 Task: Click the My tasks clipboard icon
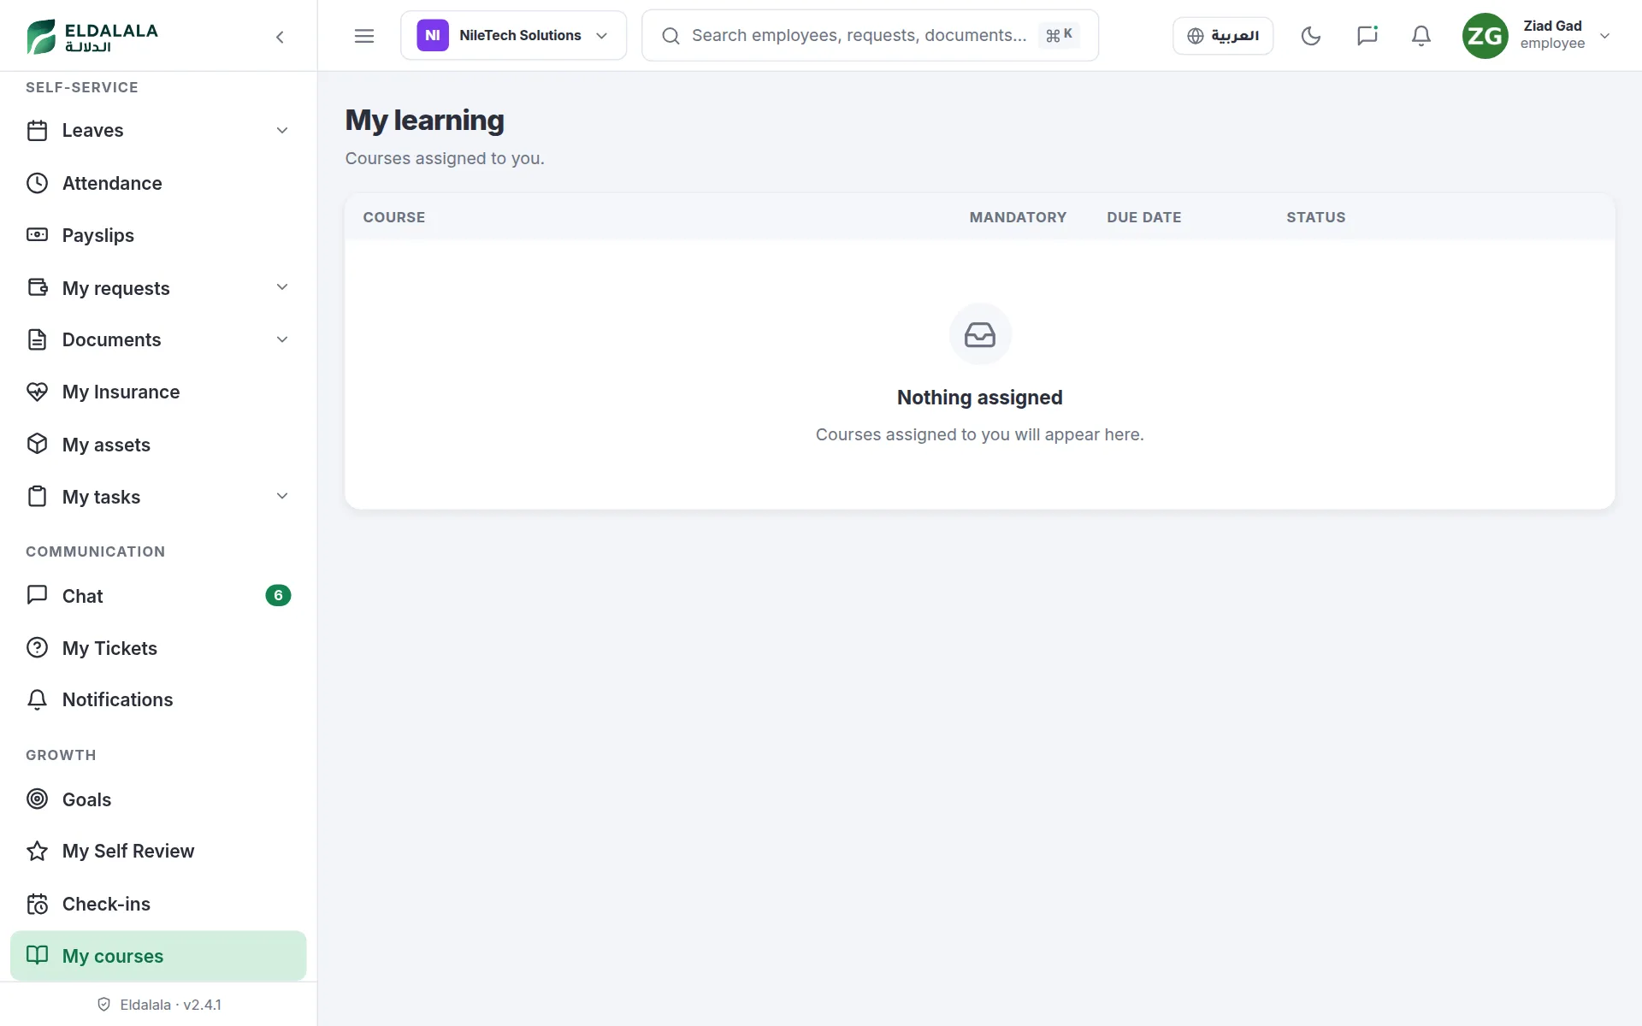[37, 496]
